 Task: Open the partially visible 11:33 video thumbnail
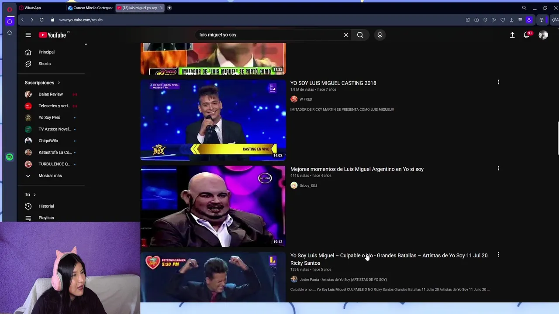[213, 58]
